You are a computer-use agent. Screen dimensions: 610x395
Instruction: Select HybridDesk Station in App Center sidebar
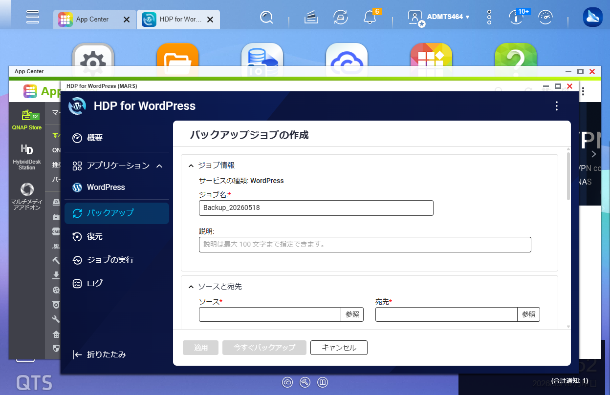27,157
